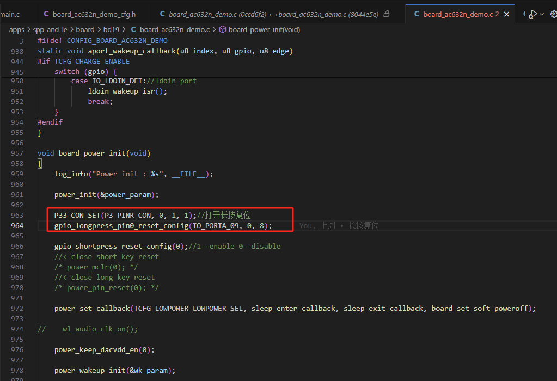Click the board_power_init function name on line 957
This screenshot has height=381, width=557.
(x=92, y=153)
